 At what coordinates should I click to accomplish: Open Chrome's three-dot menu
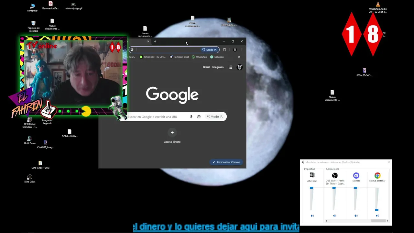click(x=242, y=50)
